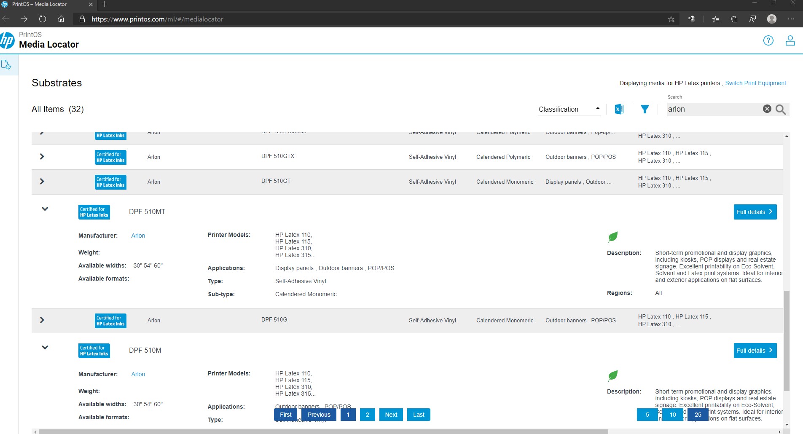Collapse the DPF 510MT details
This screenshot has width=803, height=434.
click(45, 209)
